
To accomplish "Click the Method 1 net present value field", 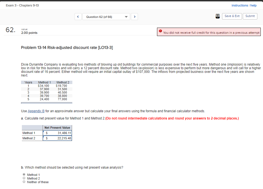I will (x=57, y=133).
